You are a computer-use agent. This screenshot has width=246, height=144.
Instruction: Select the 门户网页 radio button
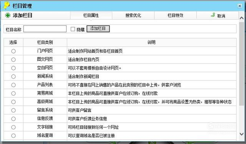pos(13,51)
